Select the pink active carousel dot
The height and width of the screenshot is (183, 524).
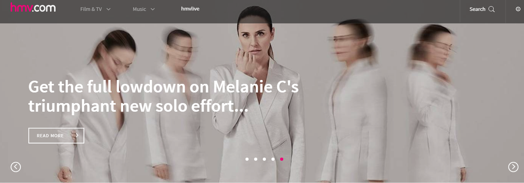coord(282,159)
